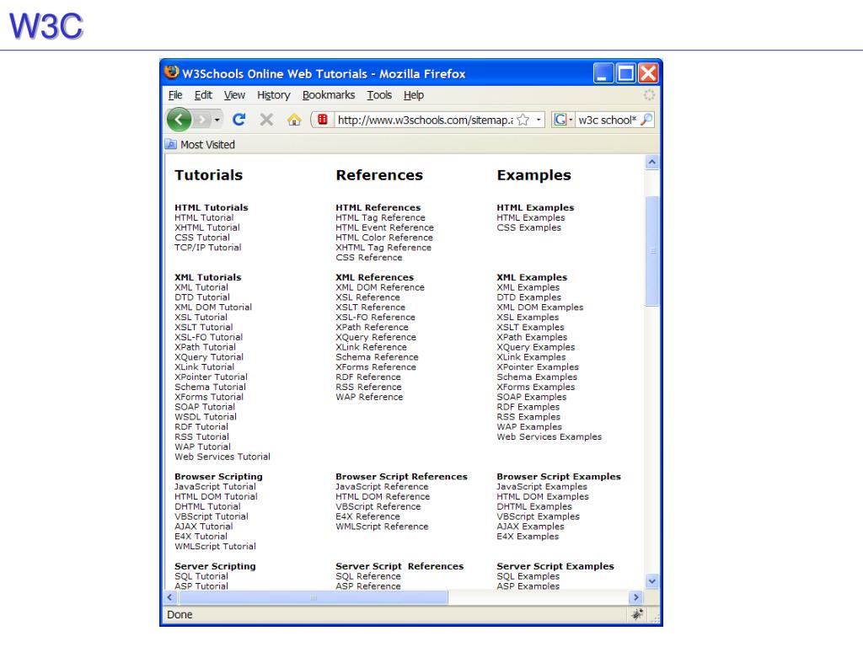Screen dimensions: 863x647
Task: Open the Google search engine selector
Action: 563,120
